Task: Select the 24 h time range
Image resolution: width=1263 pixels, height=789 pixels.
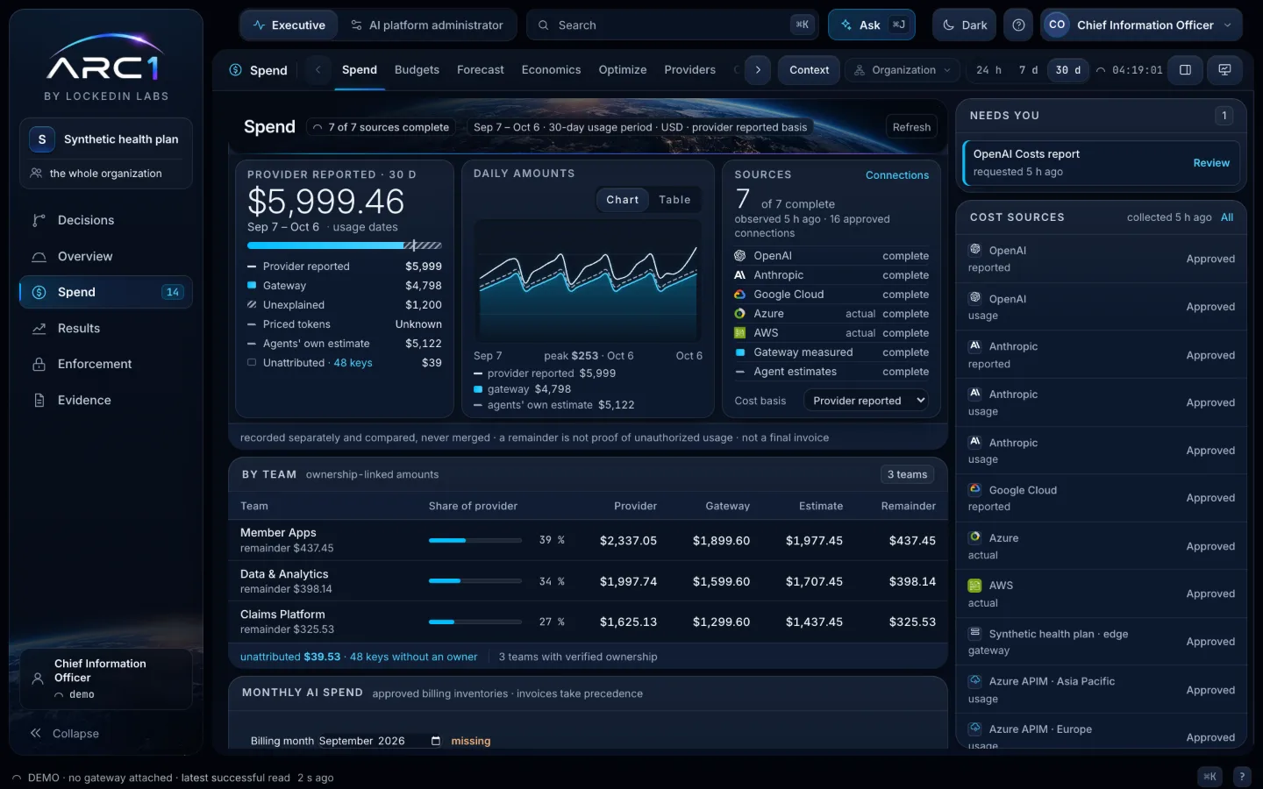Action: click(x=988, y=70)
